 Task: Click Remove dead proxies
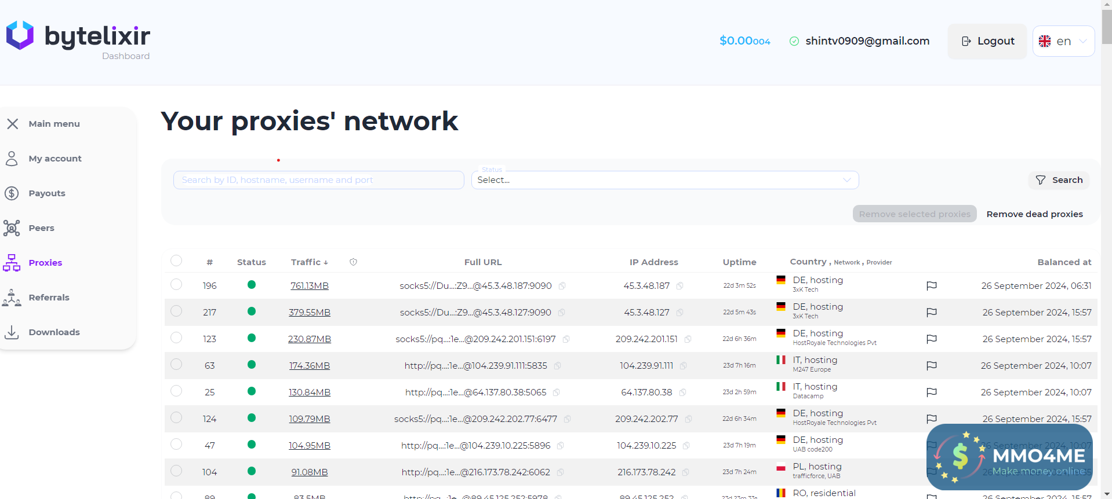(x=1034, y=214)
